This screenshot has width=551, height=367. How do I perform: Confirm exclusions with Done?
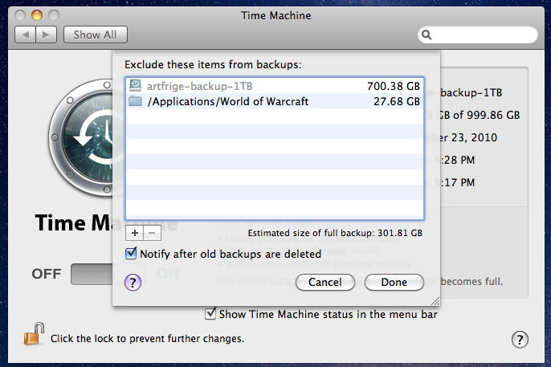tap(394, 283)
